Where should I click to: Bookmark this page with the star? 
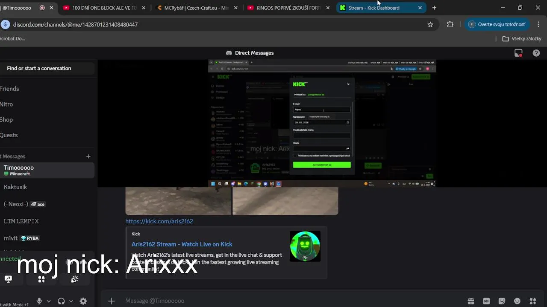click(430, 25)
